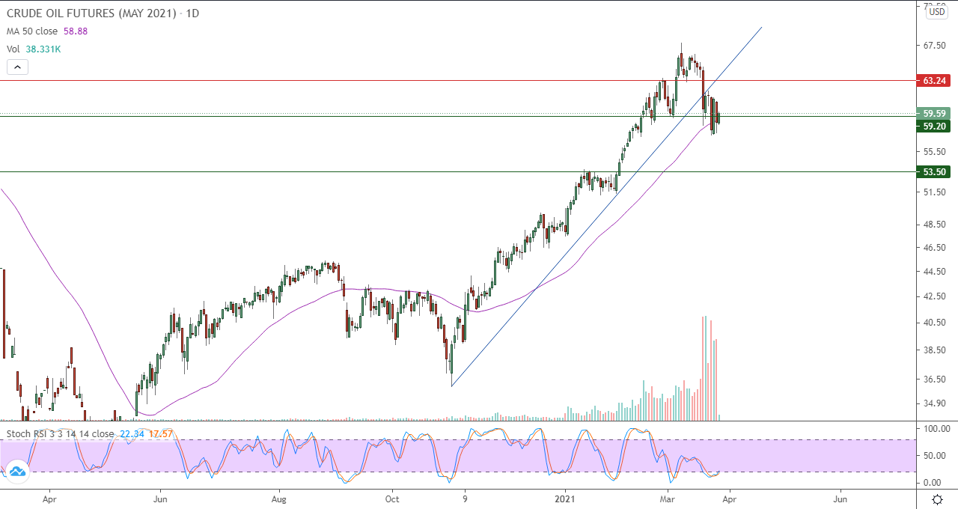Select the Vol 38.331K indicator legend

coord(35,49)
